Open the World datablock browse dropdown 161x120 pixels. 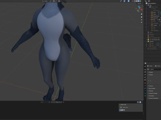149,69
